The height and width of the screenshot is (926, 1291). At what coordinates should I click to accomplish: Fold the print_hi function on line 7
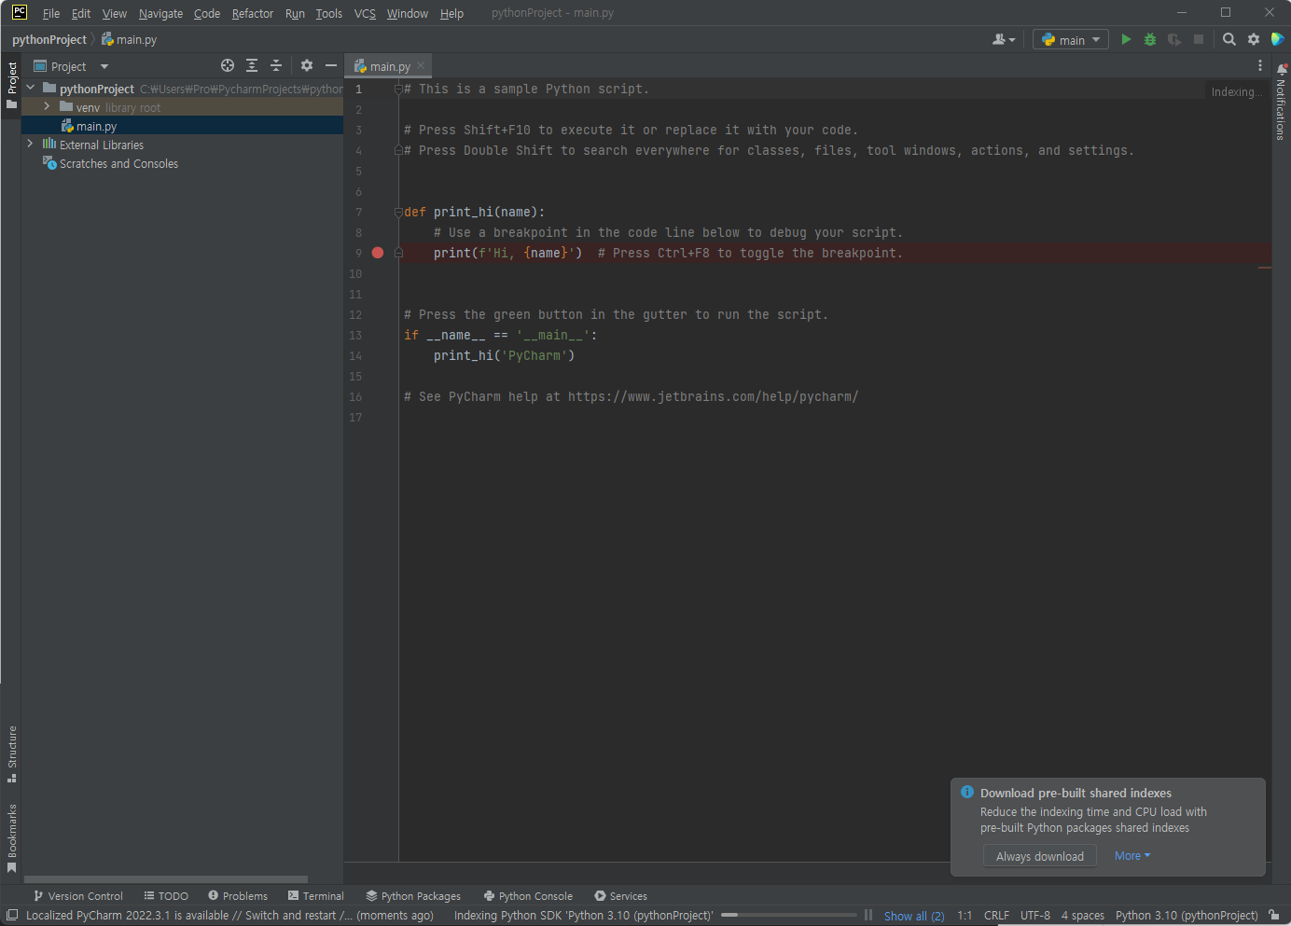coord(398,212)
